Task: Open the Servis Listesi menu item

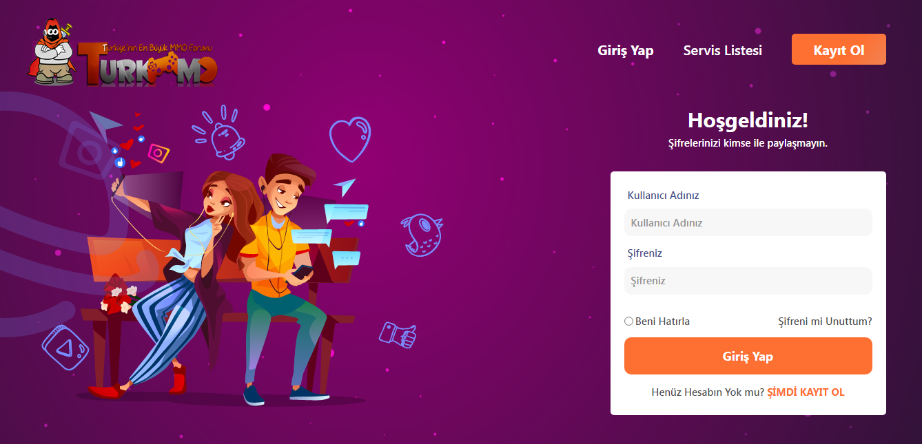Action: tap(723, 50)
